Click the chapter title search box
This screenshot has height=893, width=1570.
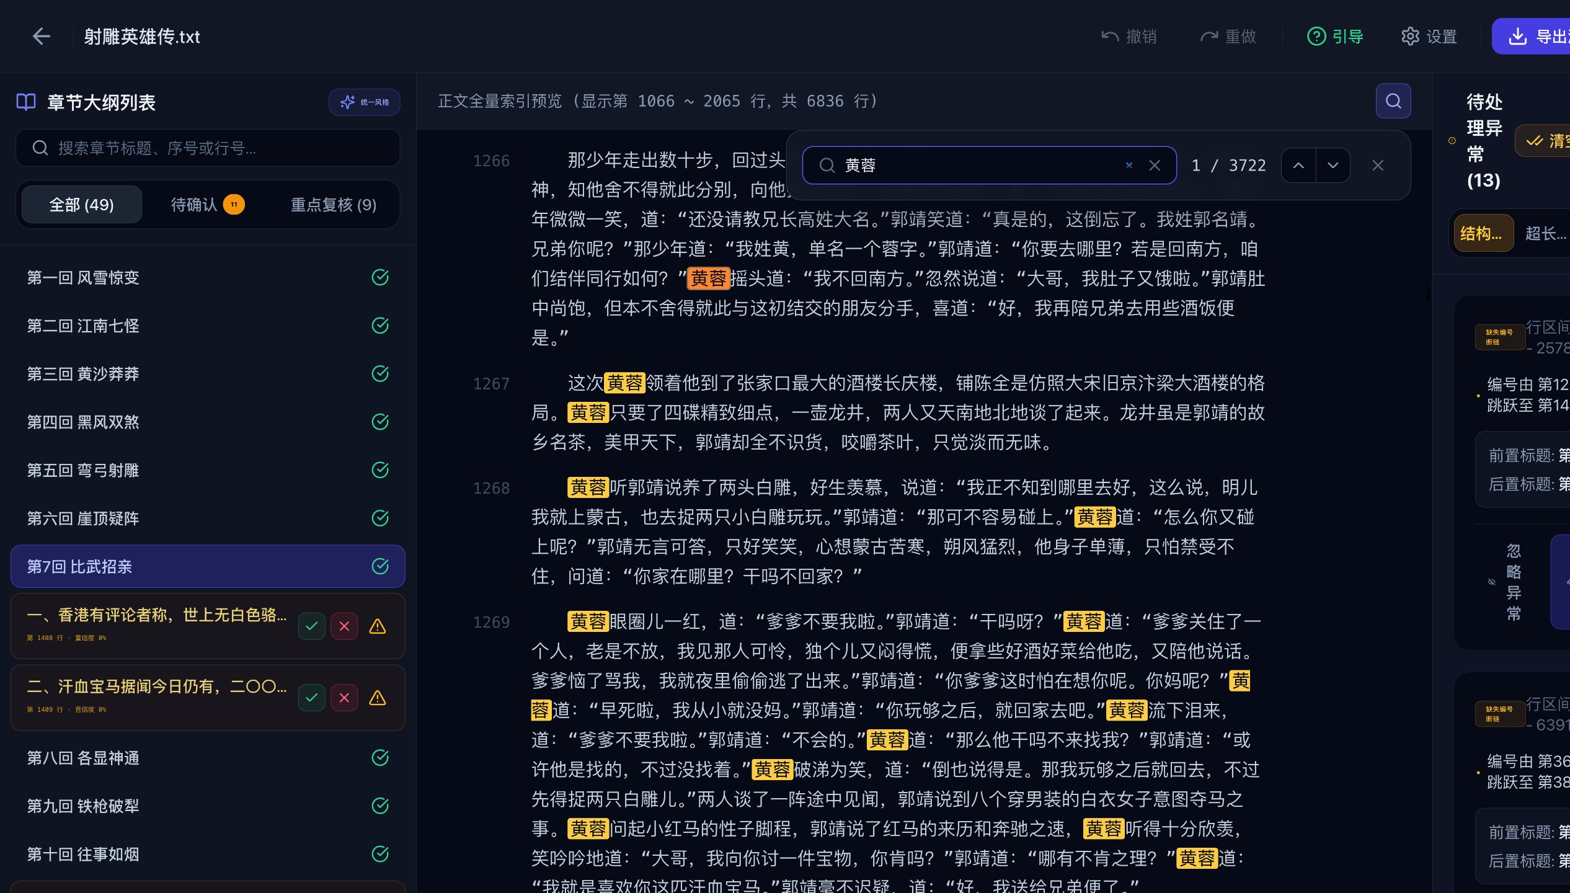point(208,148)
